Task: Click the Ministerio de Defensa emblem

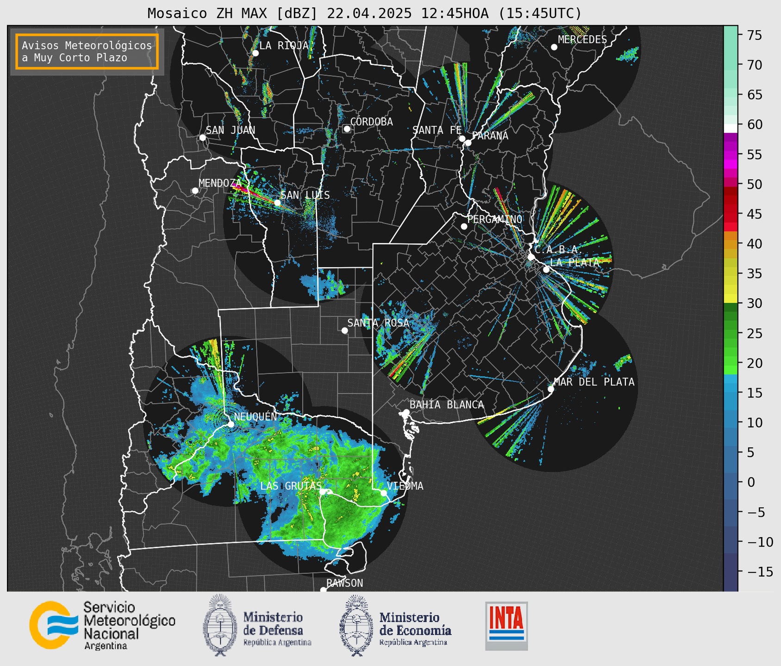Action: [219, 625]
